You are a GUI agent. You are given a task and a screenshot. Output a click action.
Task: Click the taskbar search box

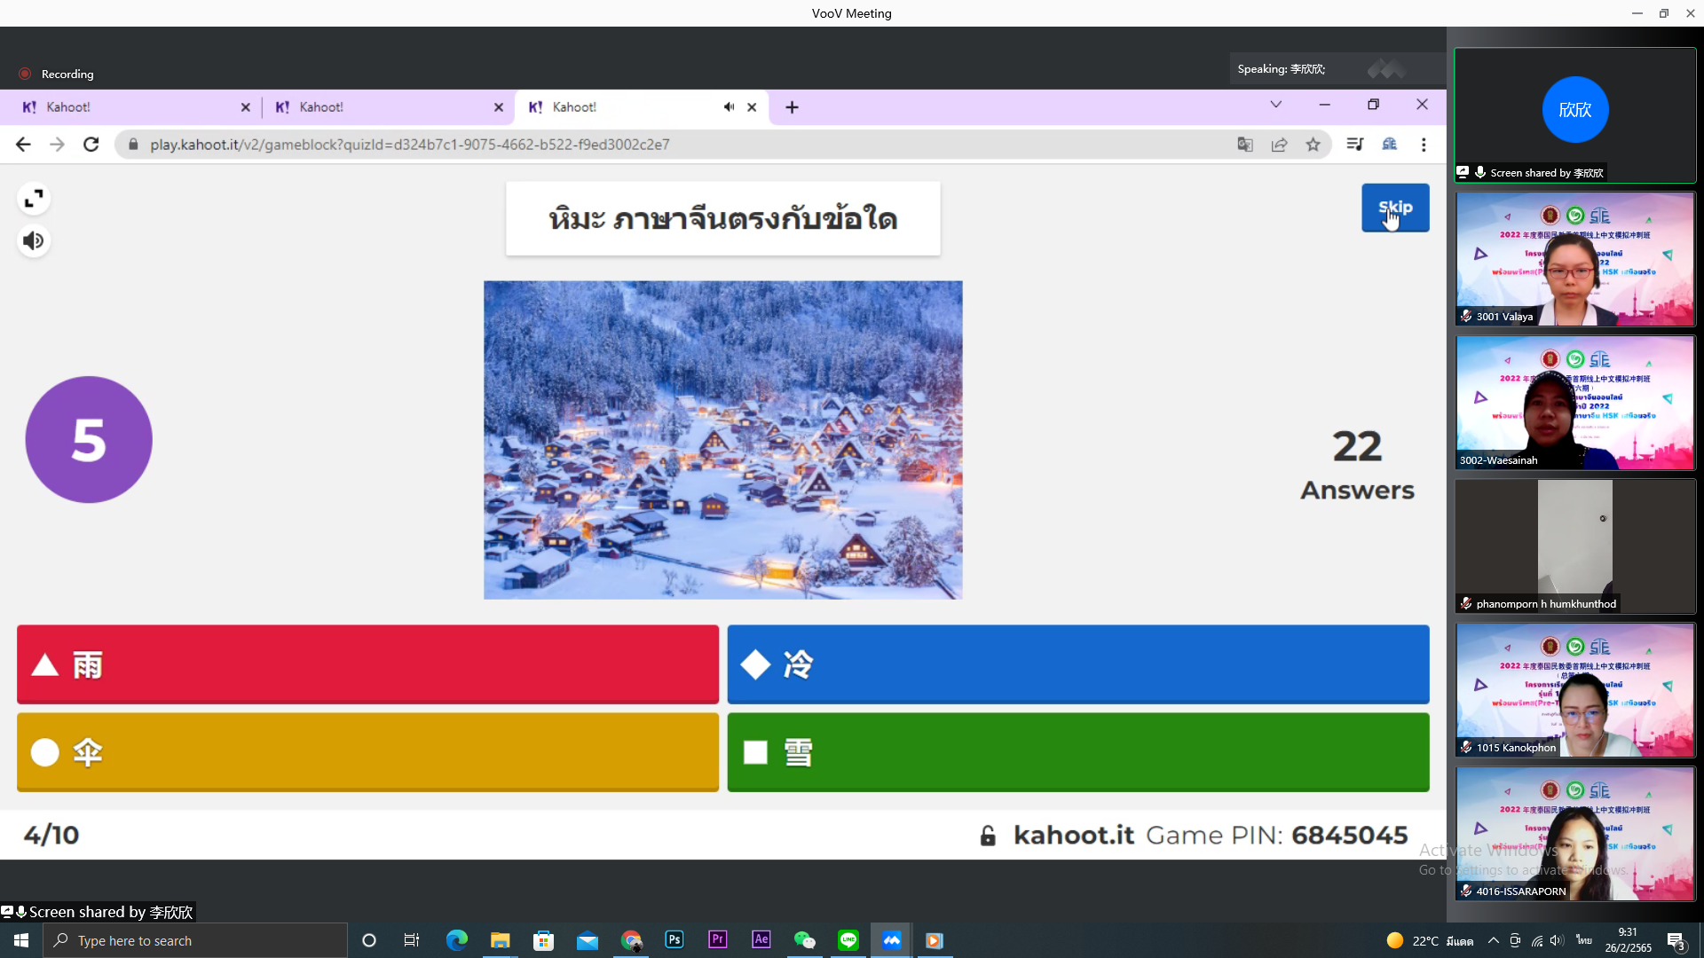click(x=195, y=940)
